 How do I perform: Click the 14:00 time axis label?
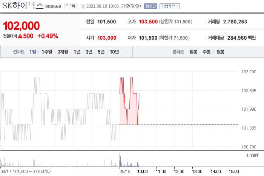(x=215, y=171)
